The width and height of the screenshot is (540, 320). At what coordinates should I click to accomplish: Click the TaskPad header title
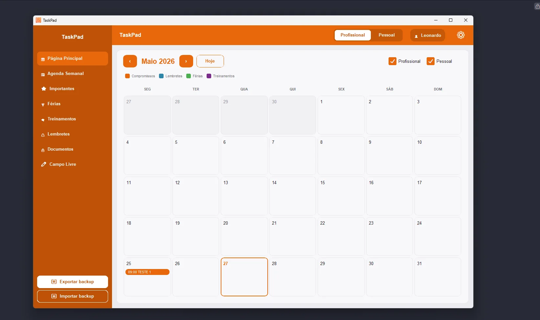130,35
